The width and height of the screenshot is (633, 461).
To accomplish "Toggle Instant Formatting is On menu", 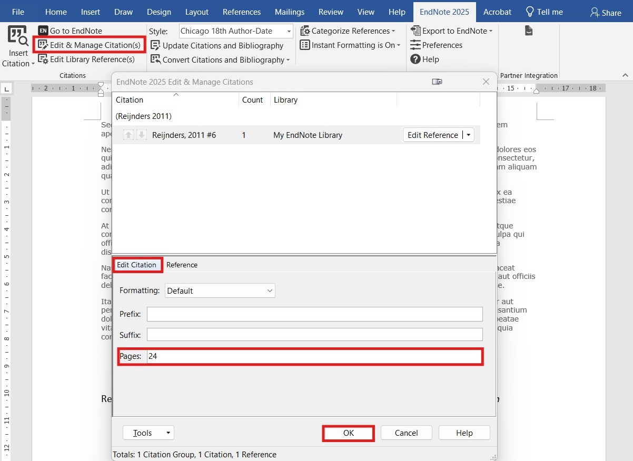I will [x=350, y=45].
